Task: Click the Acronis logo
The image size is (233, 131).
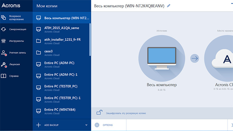Action: coord(11,6)
